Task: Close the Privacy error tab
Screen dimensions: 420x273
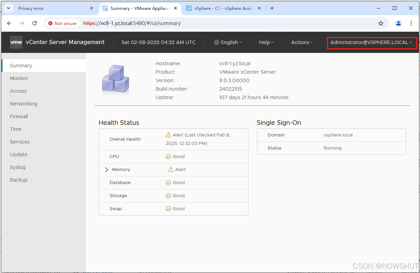Action: point(92,8)
